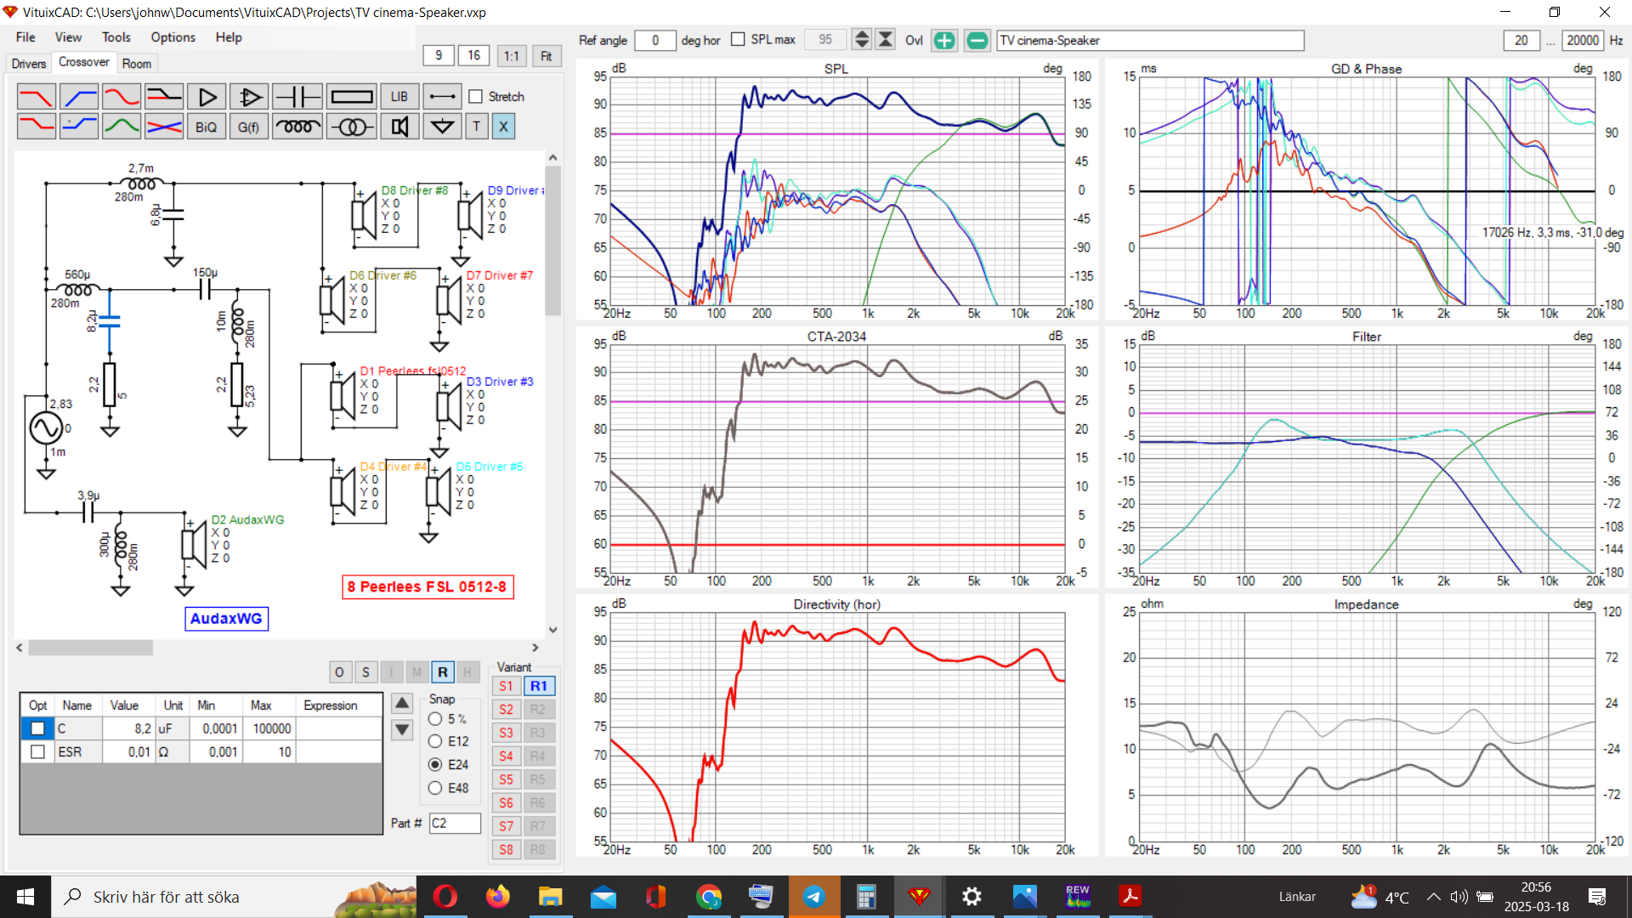
Task: Add a blue high-shelf filter block
Action: (x=79, y=127)
